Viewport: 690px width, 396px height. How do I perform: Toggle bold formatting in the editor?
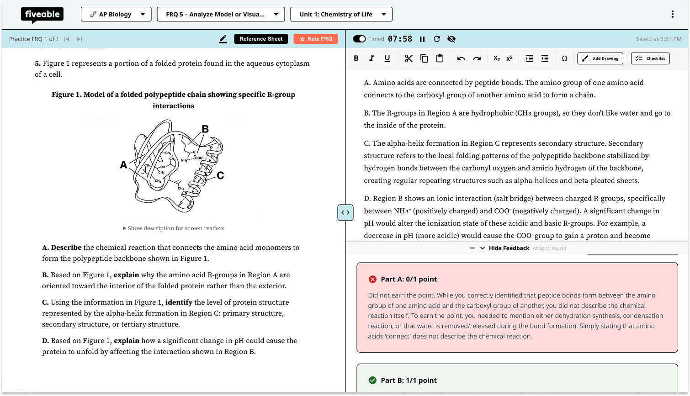pos(356,58)
